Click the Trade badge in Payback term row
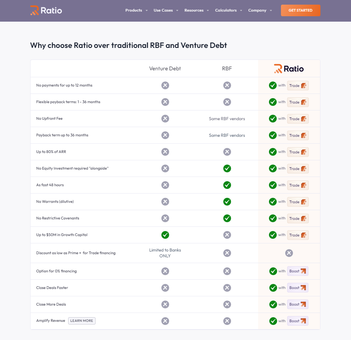The width and height of the screenshot is (351, 340). pos(298,136)
